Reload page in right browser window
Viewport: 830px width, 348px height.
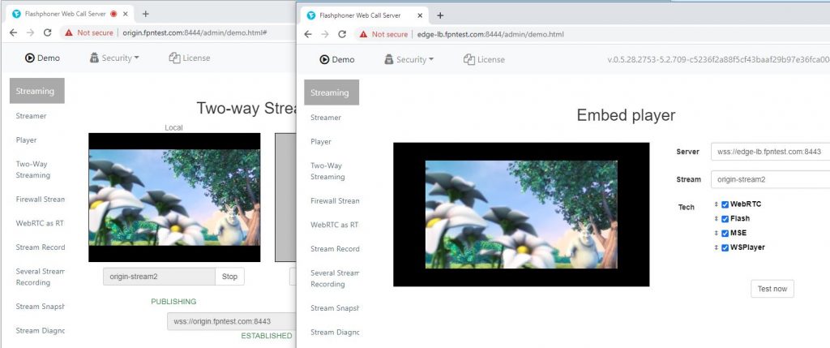pyautogui.click(x=342, y=34)
